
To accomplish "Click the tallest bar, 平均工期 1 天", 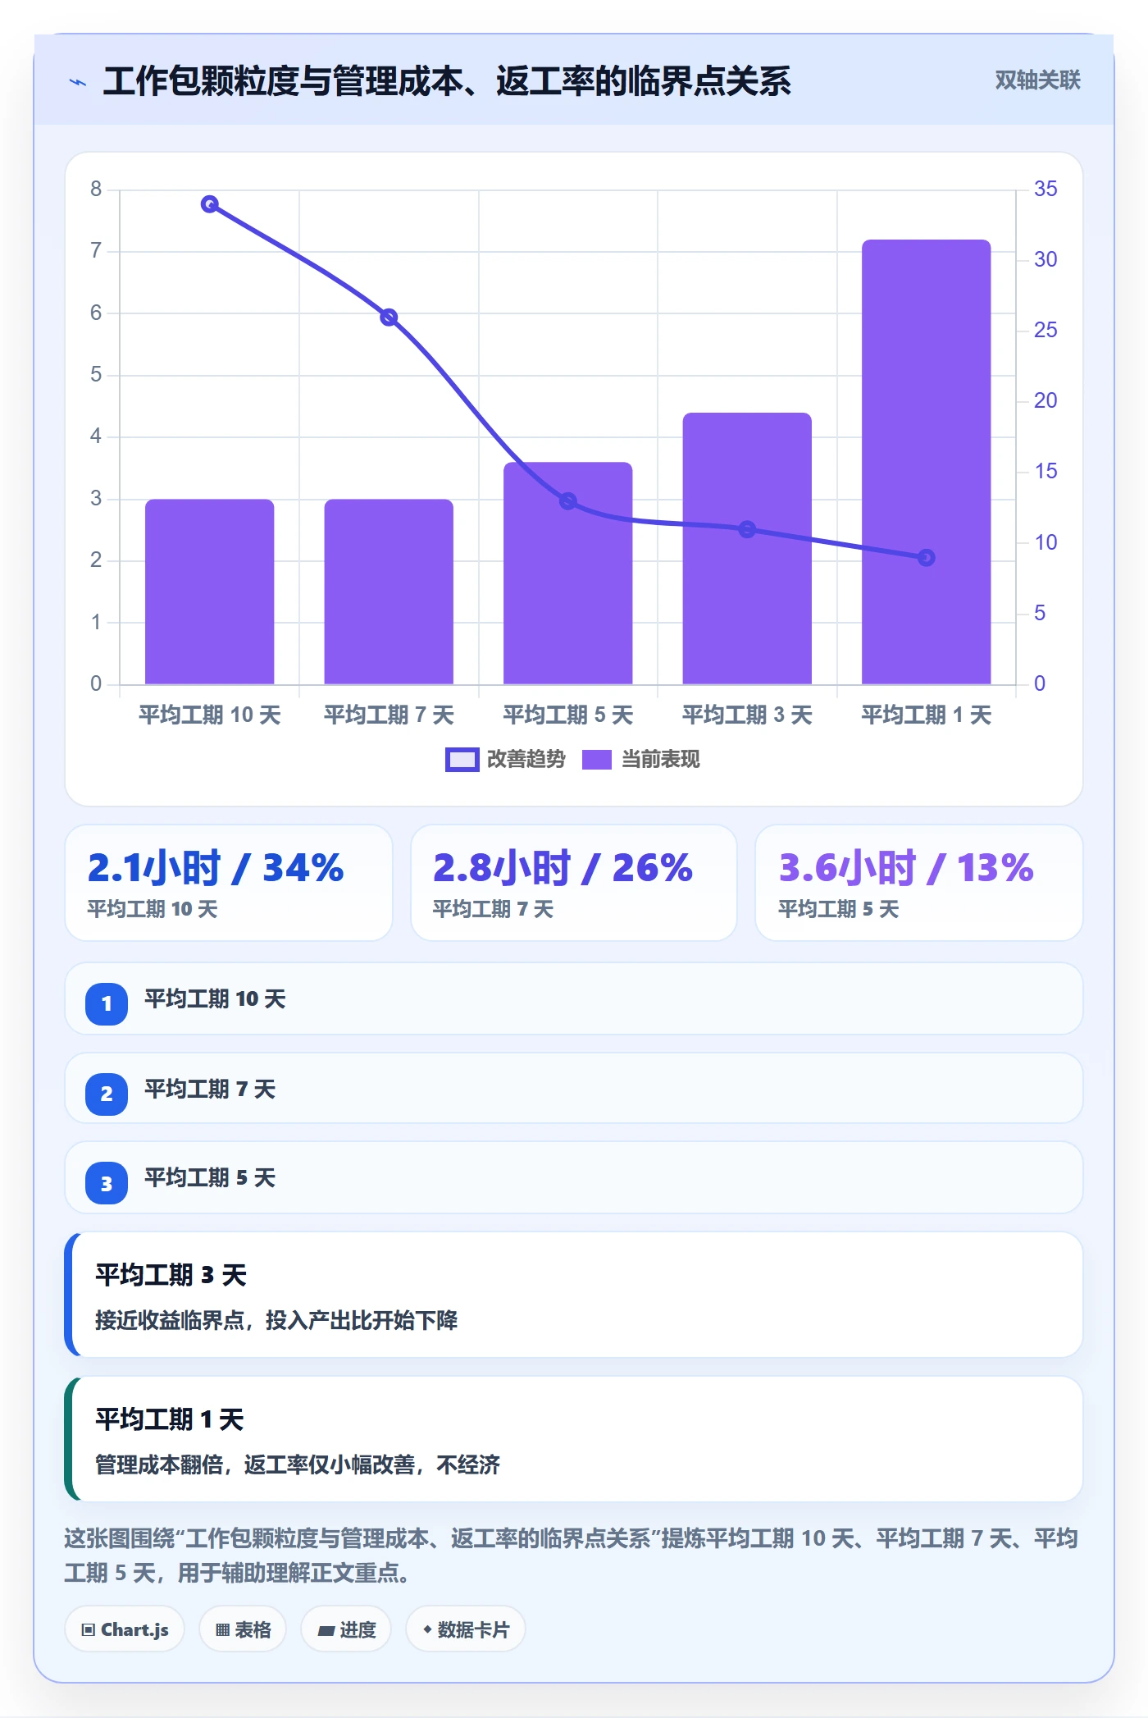I will tap(926, 462).
